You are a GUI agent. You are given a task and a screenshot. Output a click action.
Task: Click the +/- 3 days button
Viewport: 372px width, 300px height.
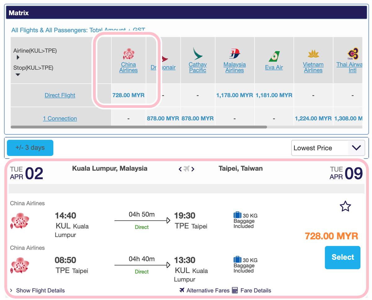[x=30, y=148]
